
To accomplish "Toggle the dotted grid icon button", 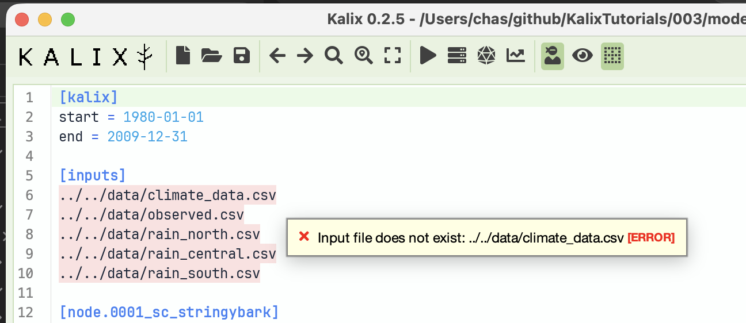I will point(612,56).
